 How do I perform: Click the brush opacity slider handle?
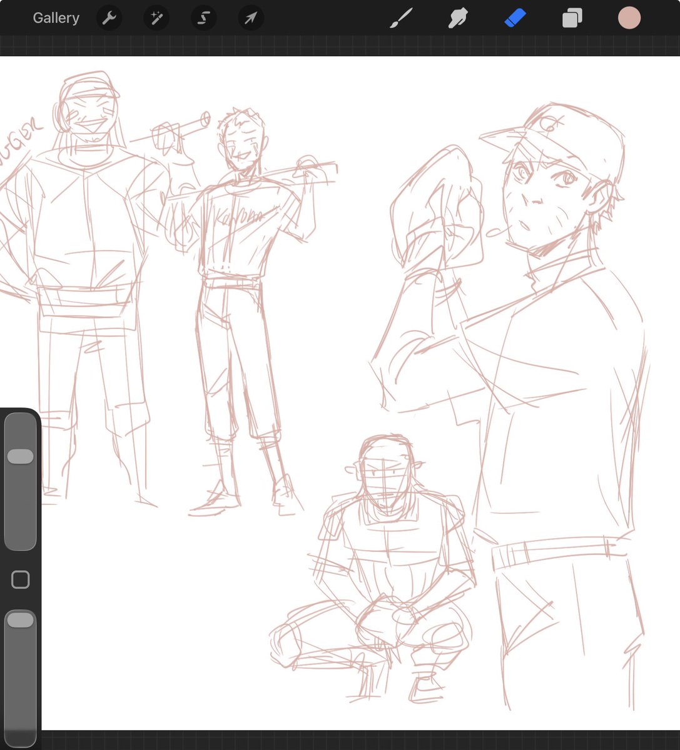tap(20, 619)
